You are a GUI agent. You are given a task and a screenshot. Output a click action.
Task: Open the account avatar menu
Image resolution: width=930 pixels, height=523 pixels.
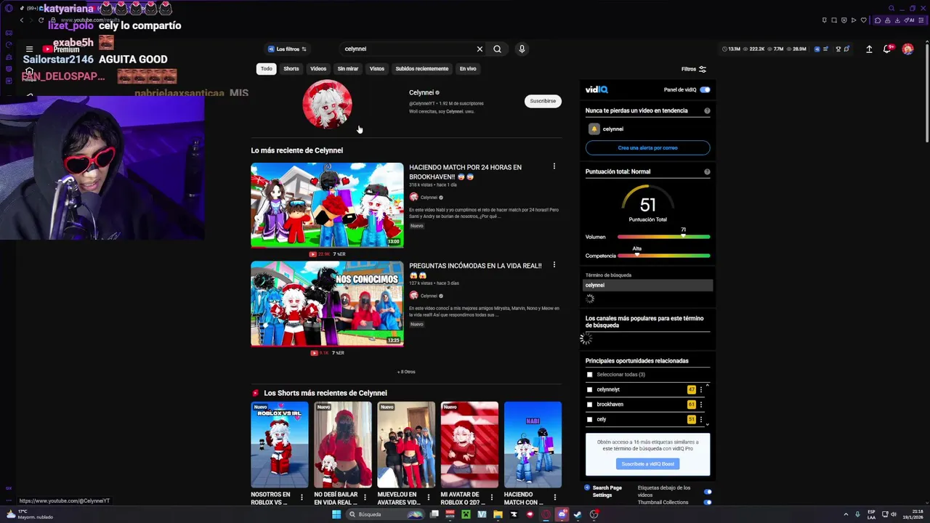[907, 49]
